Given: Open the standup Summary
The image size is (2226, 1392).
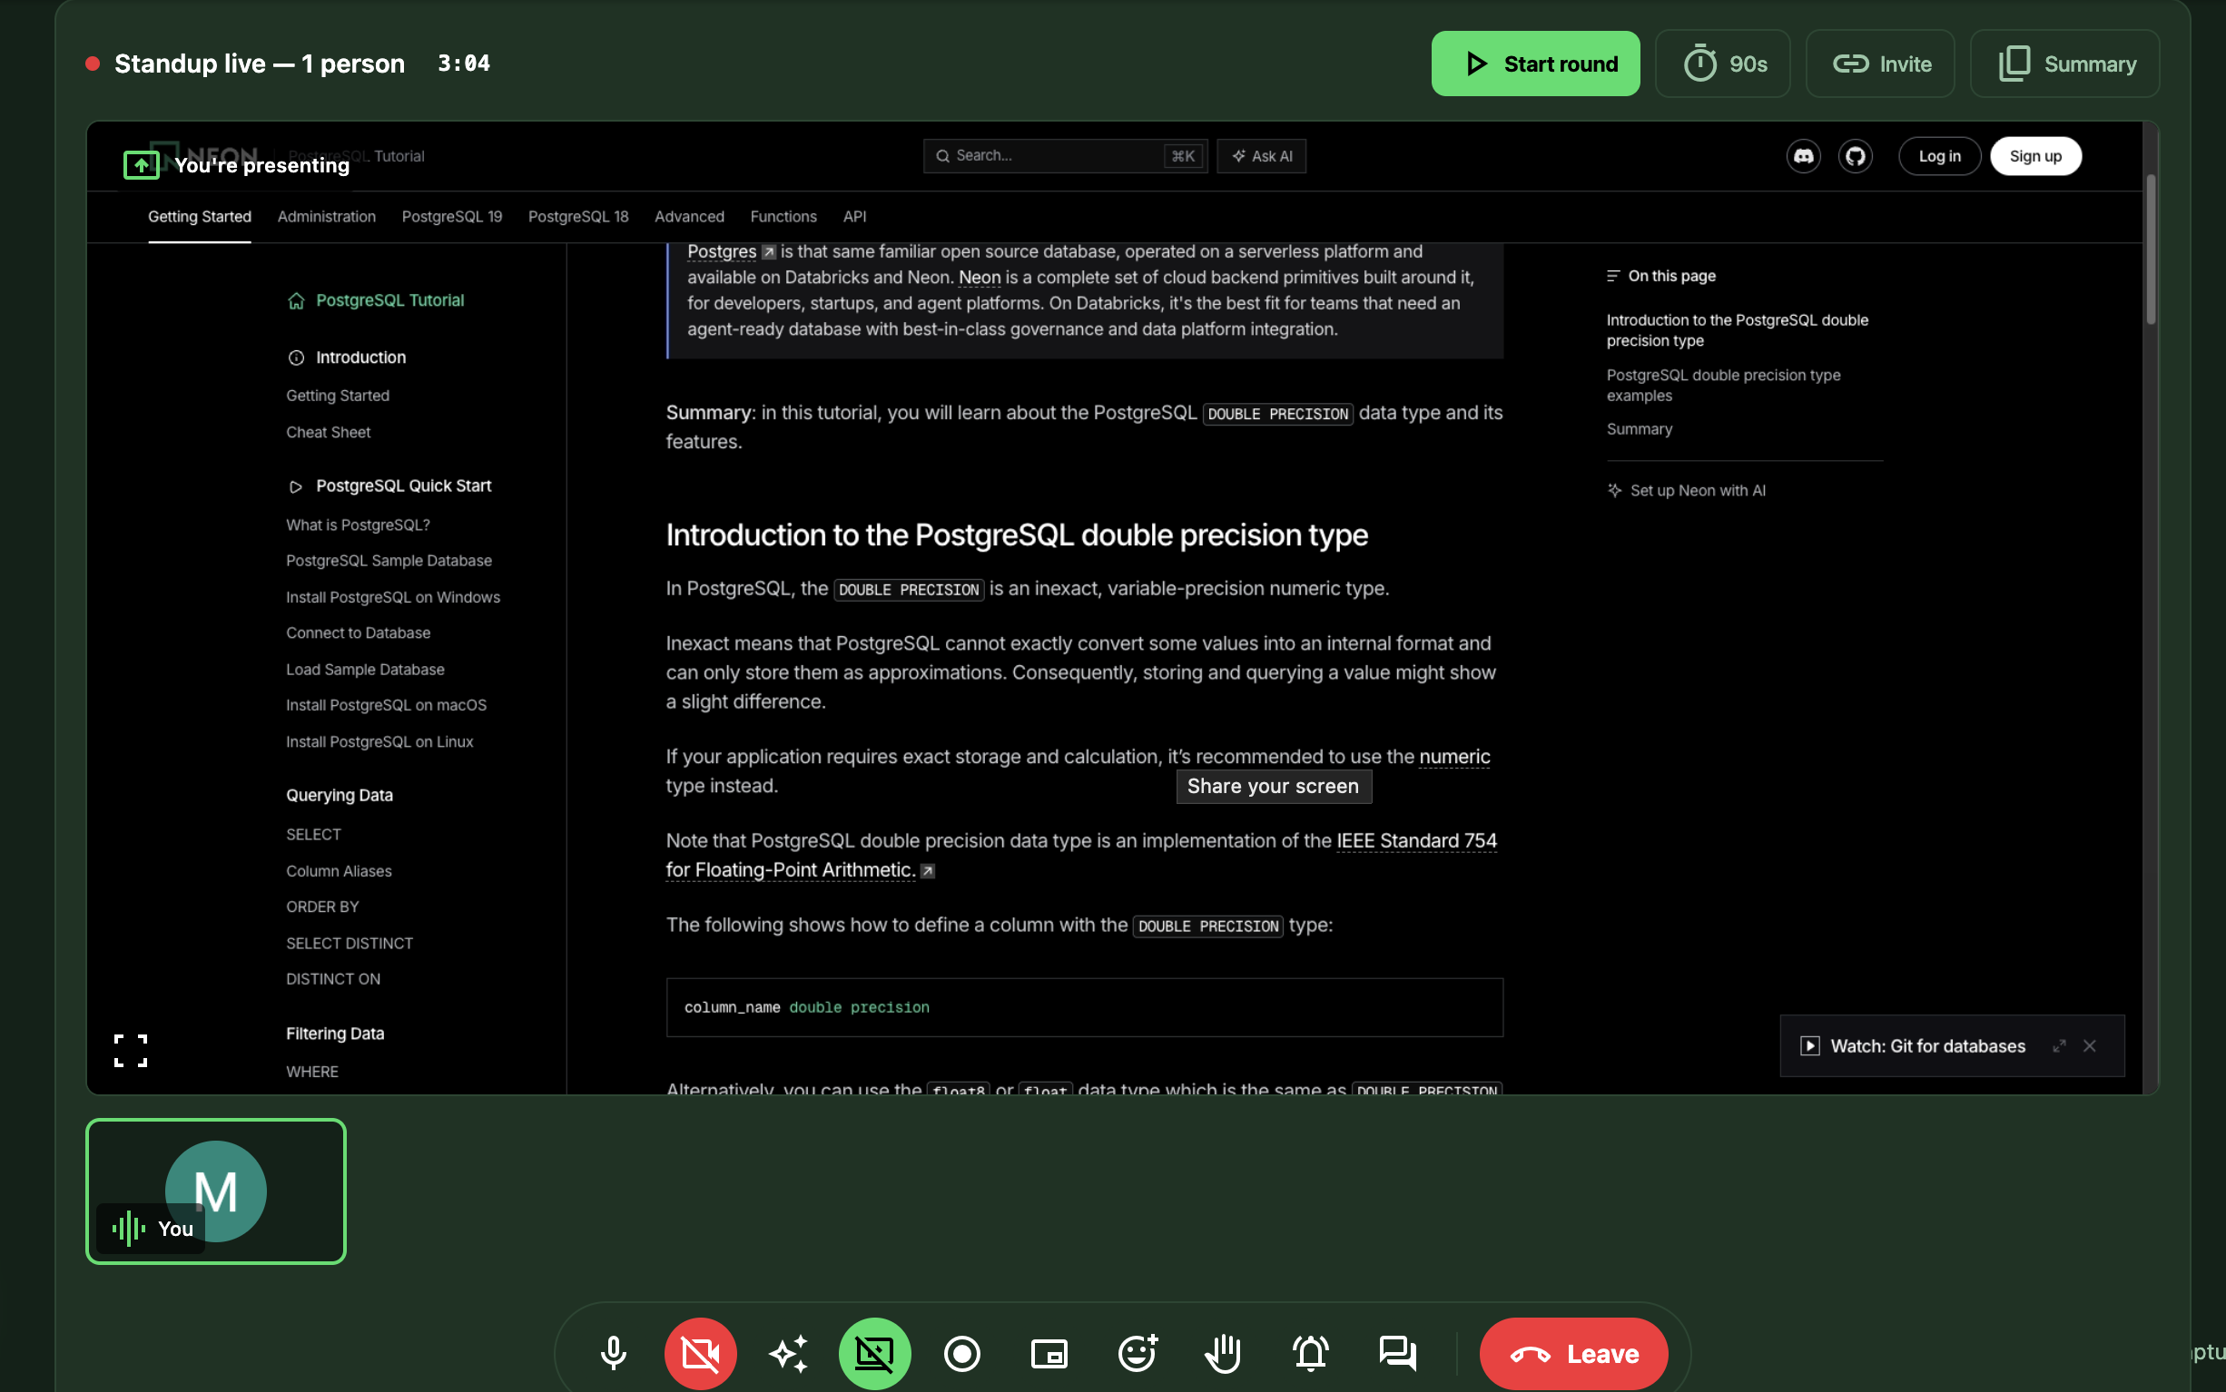Looking at the screenshot, I should tap(2063, 64).
